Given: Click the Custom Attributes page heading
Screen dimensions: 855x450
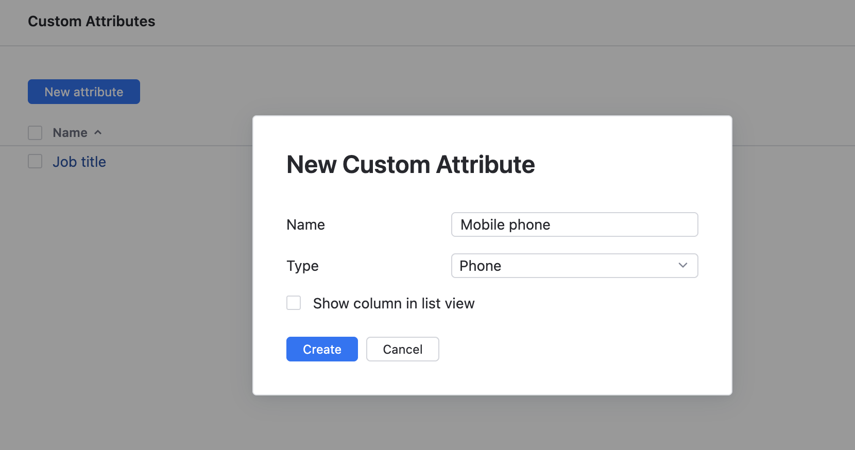Looking at the screenshot, I should click(x=92, y=21).
